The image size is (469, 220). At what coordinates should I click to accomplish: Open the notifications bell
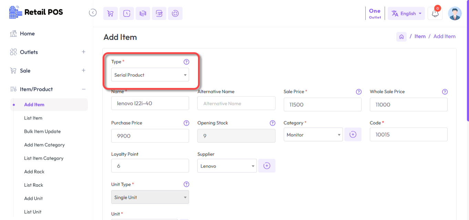tap(435, 13)
